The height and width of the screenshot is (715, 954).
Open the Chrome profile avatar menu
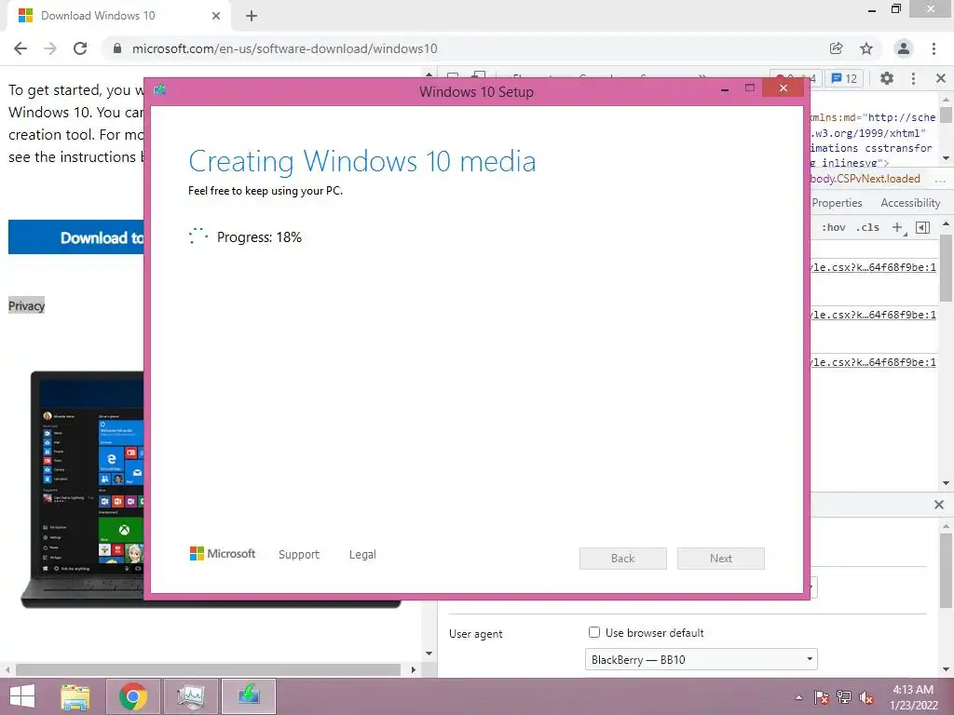[904, 48]
